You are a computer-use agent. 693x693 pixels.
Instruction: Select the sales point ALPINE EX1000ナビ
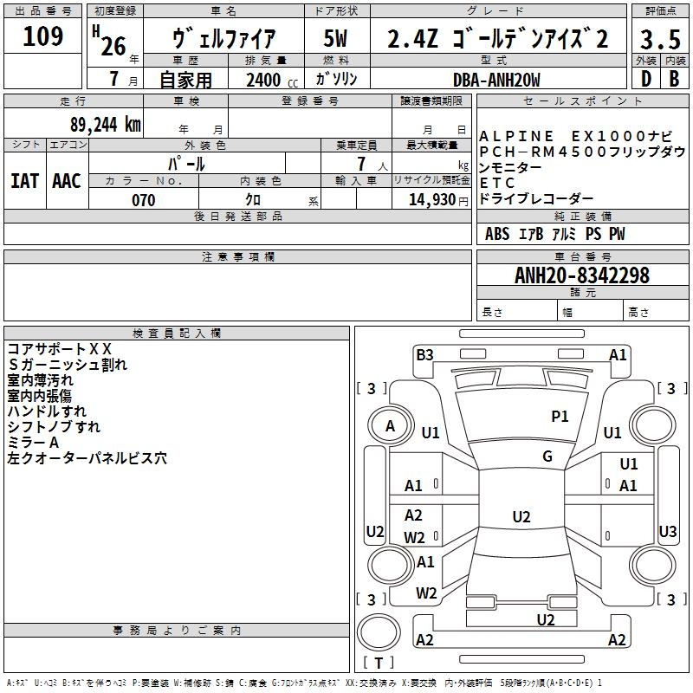click(575, 136)
